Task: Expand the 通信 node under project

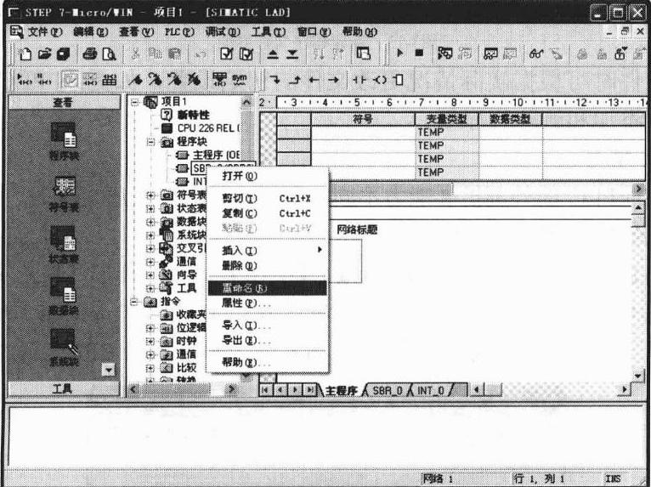Action: (x=150, y=262)
